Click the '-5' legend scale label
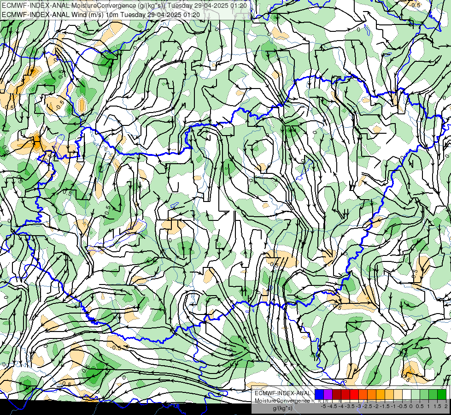This screenshot has height=415, width=451. (x=323, y=406)
